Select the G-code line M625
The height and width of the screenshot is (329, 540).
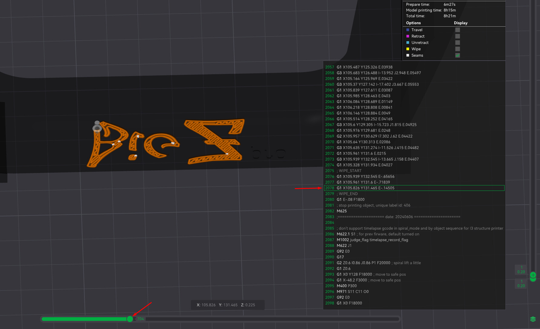click(414, 211)
